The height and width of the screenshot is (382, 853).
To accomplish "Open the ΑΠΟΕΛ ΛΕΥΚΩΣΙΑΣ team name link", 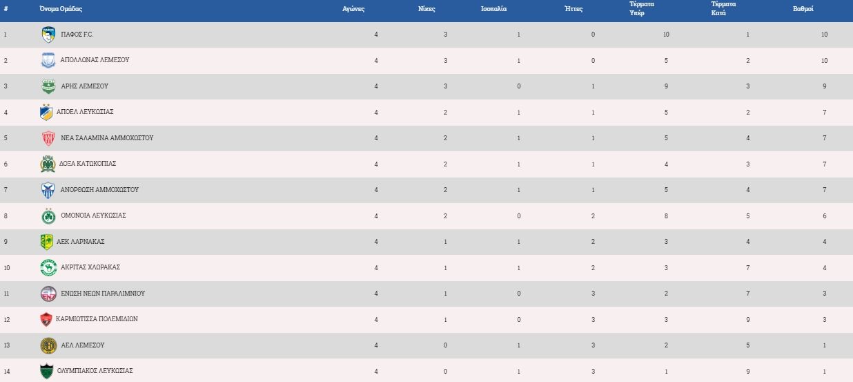I will coord(85,111).
